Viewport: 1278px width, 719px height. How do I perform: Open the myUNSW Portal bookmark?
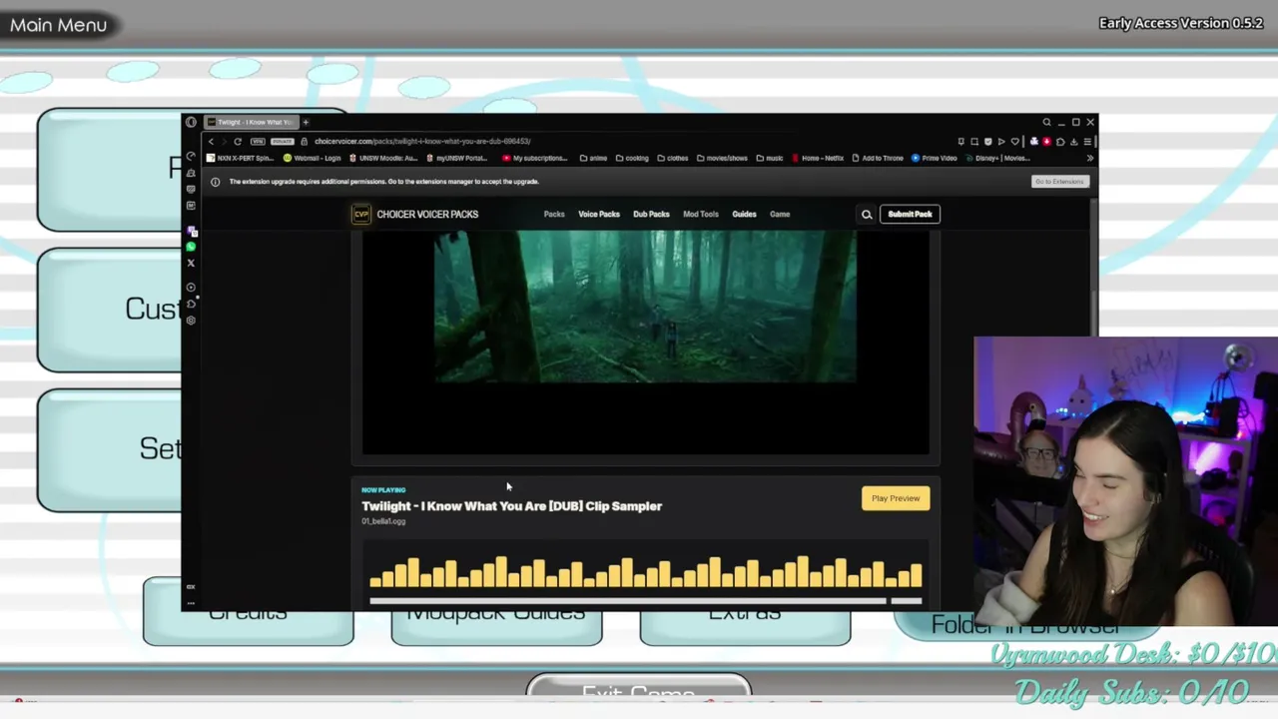458,158
